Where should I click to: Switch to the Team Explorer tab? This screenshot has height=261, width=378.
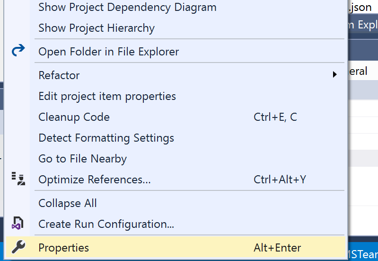point(363,25)
